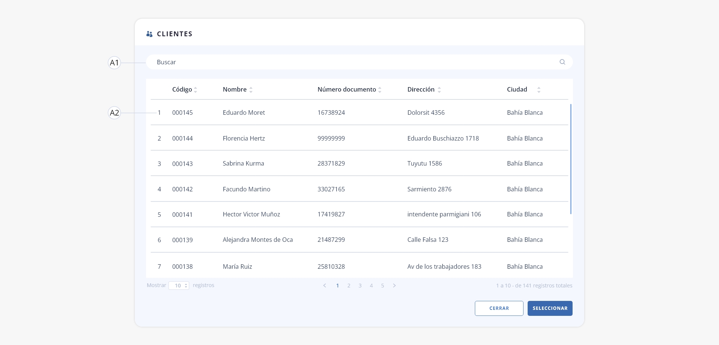Click the 141 registros totales summary text
The image size is (719, 345).
[534, 286]
